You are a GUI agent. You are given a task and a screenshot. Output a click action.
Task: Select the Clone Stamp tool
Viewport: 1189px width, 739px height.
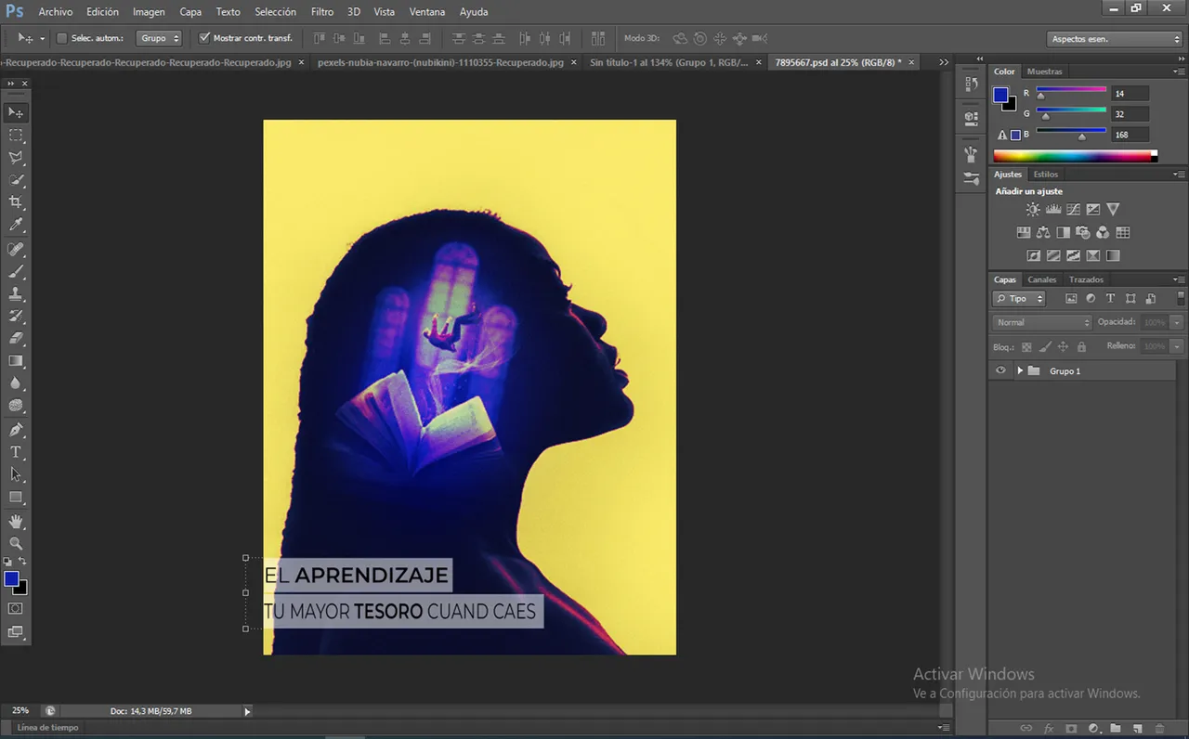pos(16,293)
